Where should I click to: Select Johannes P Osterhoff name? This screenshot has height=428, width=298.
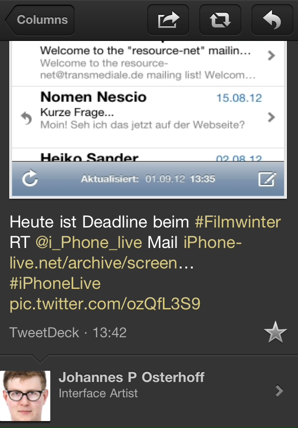tap(131, 377)
